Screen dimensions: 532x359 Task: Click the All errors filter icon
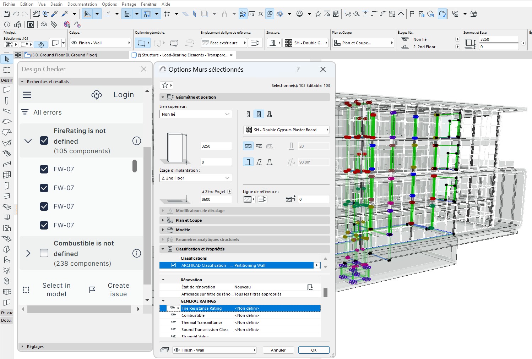tap(25, 112)
